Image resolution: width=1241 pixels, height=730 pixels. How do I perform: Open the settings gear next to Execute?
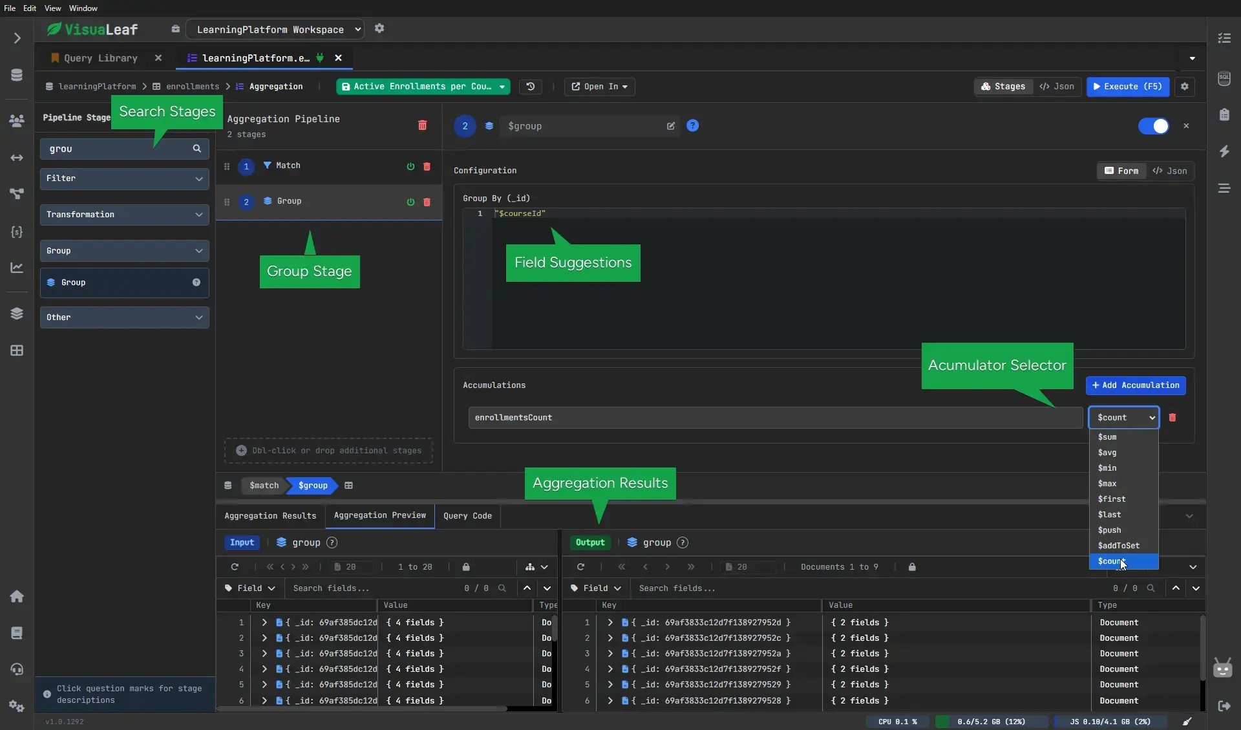click(x=1185, y=87)
